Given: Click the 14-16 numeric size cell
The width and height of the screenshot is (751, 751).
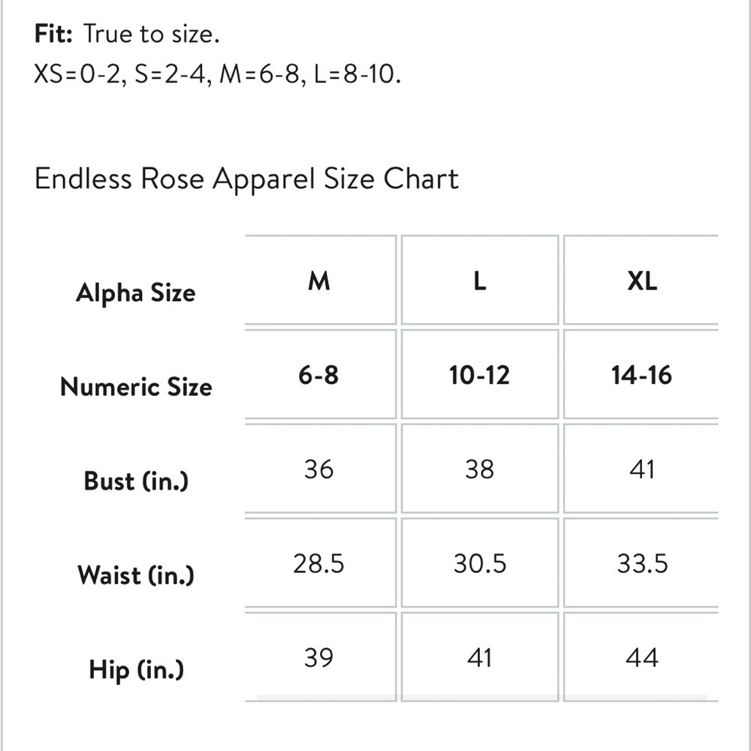Looking at the screenshot, I should click(642, 375).
